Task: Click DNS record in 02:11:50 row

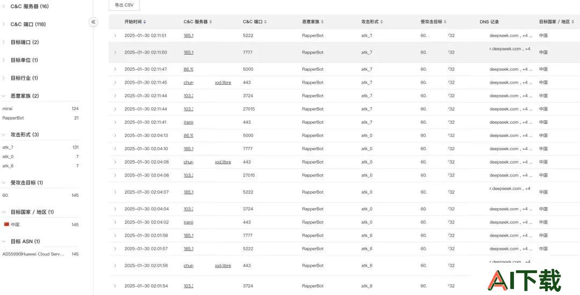Action: point(510,49)
